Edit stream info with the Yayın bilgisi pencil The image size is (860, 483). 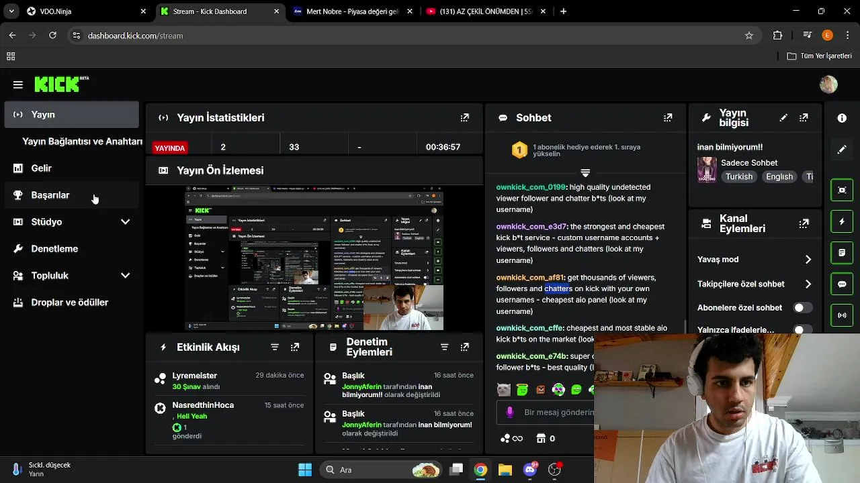(783, 117)
